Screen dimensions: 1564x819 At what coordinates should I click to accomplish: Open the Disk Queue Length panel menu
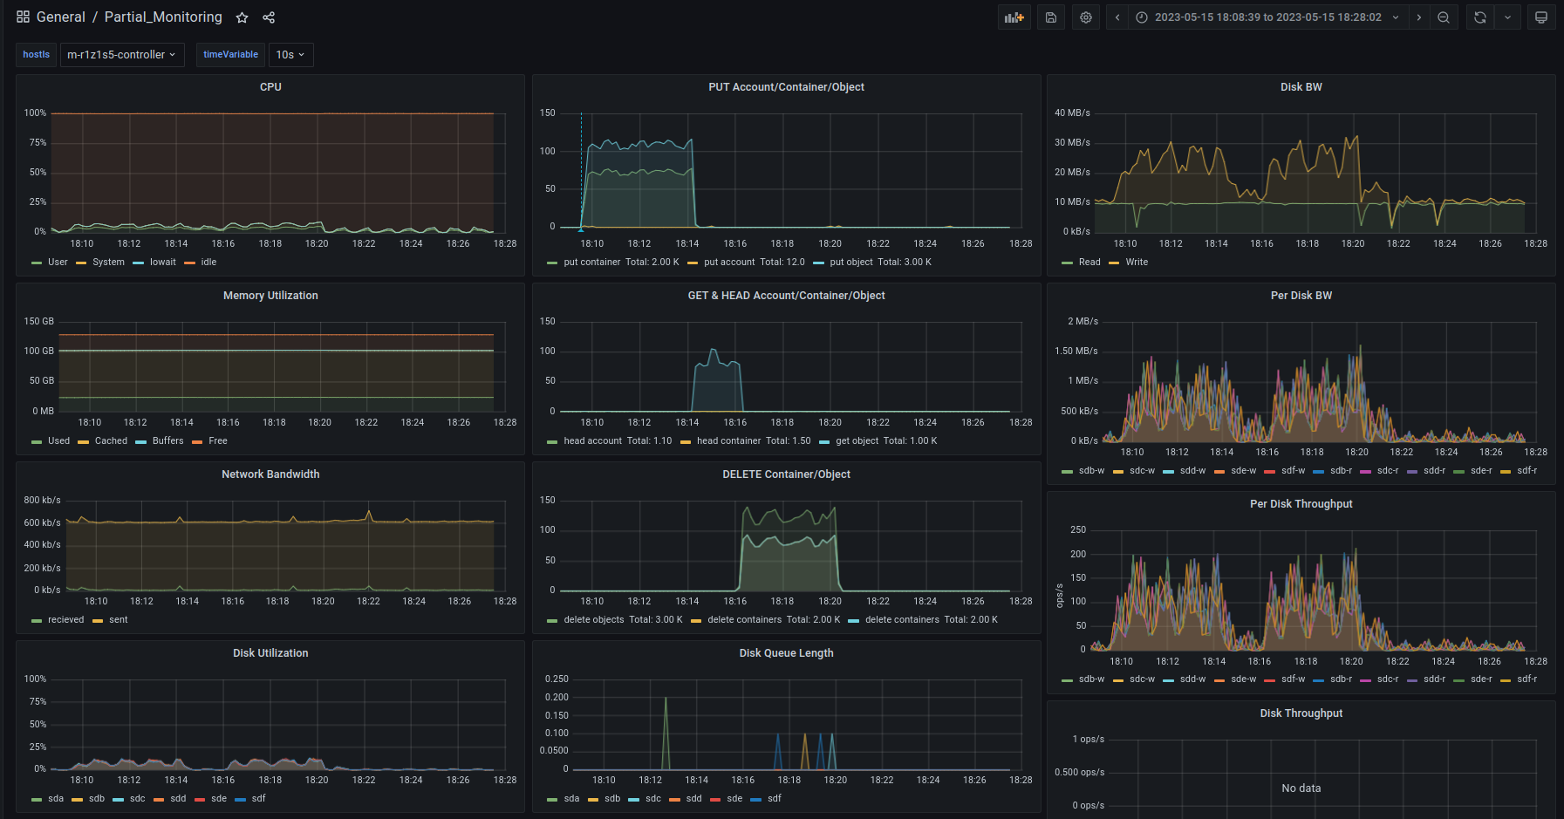[786, 653]
